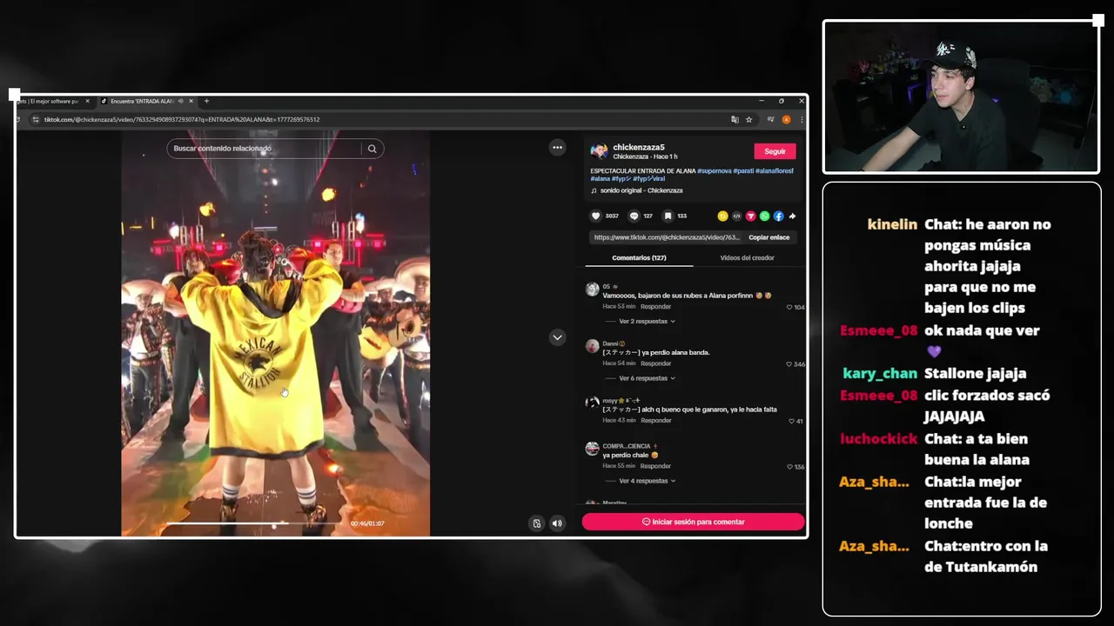
Task: Reply to the 'alch q bueno' comment
Action: (655, 421)
